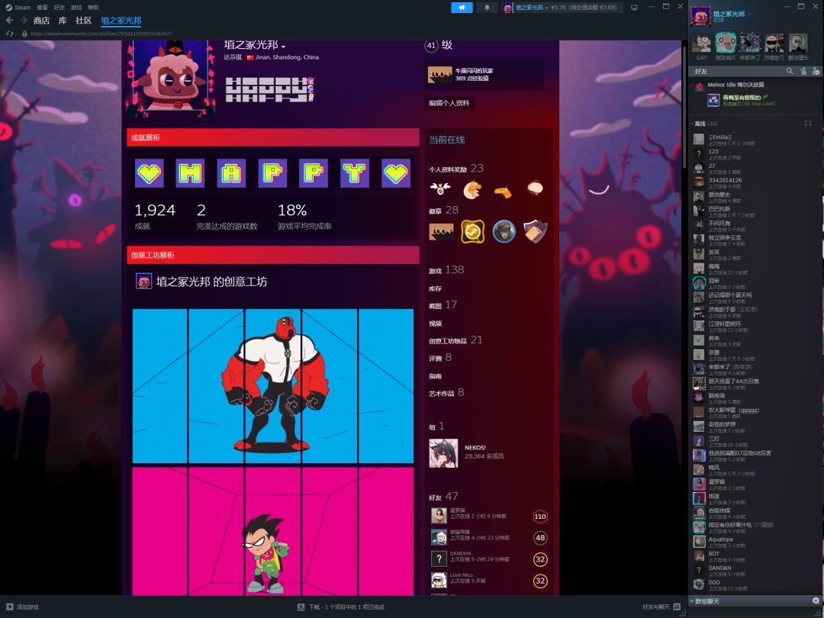Image resolution: width=824 pixels, height=618 pixels.
Task: Open the 好友 (Friends) menu
Action: [x=60, y=8]
